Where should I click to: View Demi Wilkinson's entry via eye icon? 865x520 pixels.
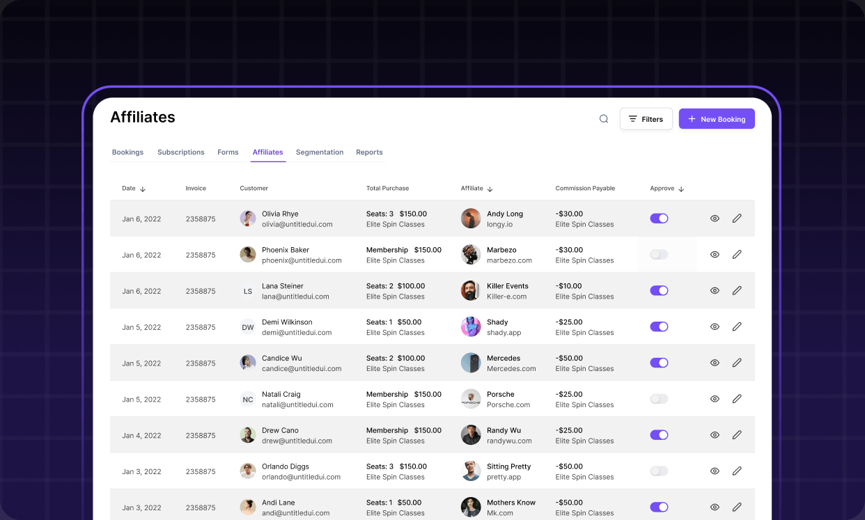click(x=715, y=326)
